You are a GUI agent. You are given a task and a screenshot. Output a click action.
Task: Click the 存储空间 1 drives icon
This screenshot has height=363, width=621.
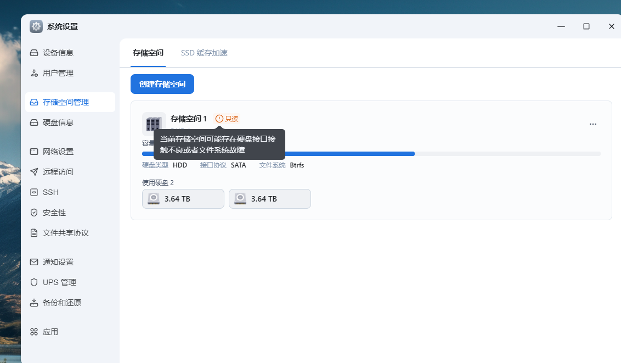click(x=154, y=124)
